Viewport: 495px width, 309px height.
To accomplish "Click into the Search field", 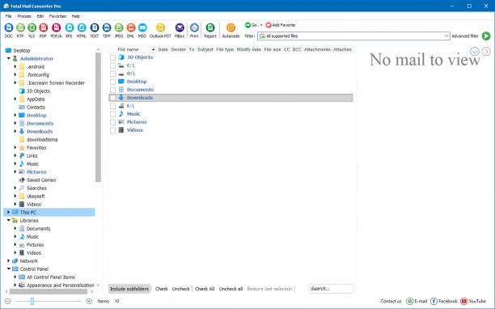I will [332, 289].
